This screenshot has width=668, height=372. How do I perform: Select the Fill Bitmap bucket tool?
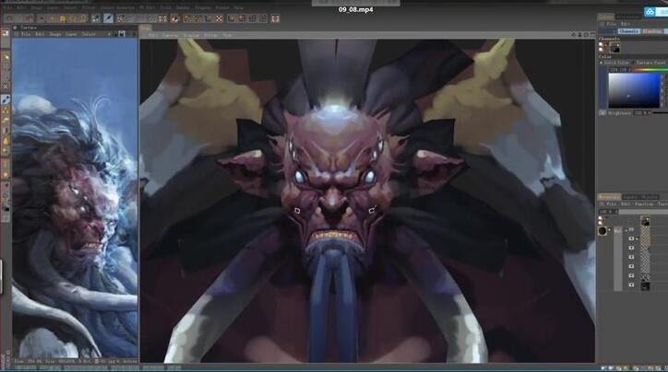(x=6, y=141)
